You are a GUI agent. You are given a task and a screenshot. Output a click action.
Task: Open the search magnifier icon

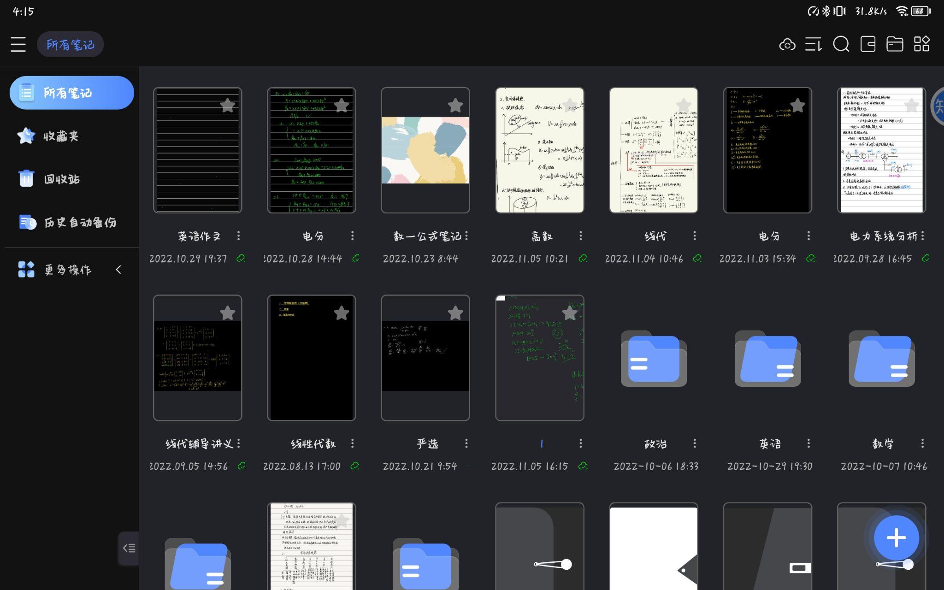(x=841, y=45)
